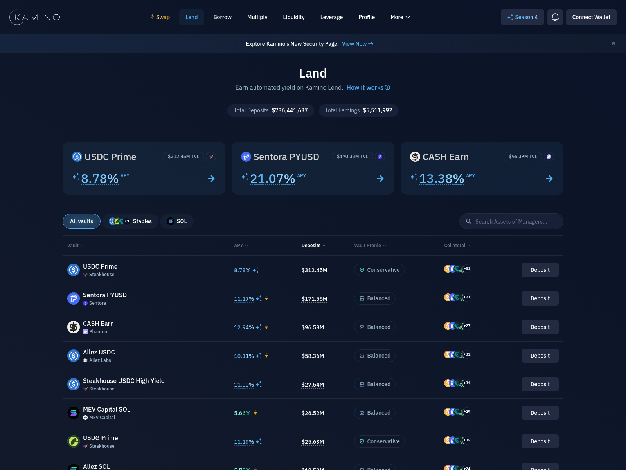Click the Allez USDC row token icon
This screenshot has width=626, height=470.
point(74,356)
